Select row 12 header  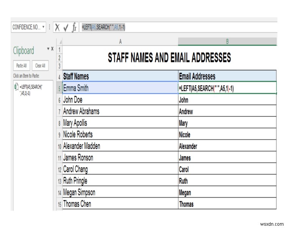[x=59, y=169]
